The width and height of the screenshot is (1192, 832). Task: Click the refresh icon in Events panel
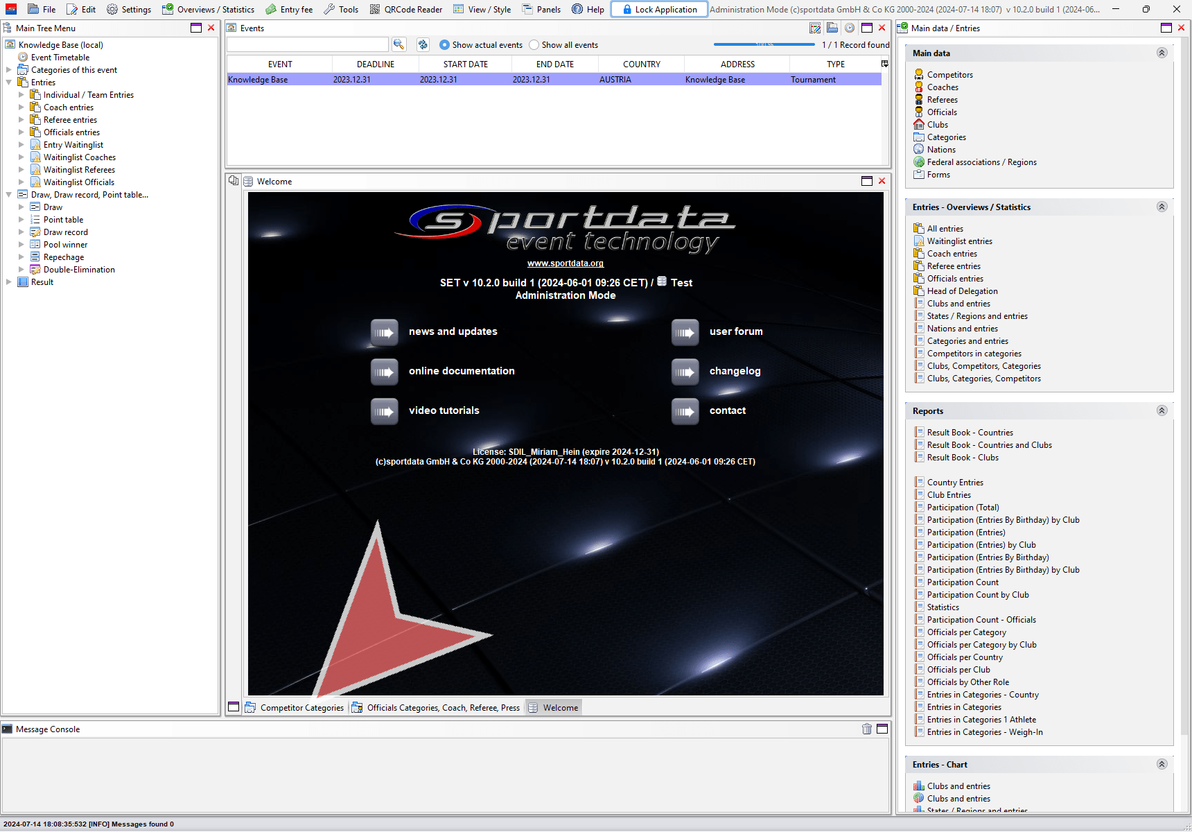(423, 44)
